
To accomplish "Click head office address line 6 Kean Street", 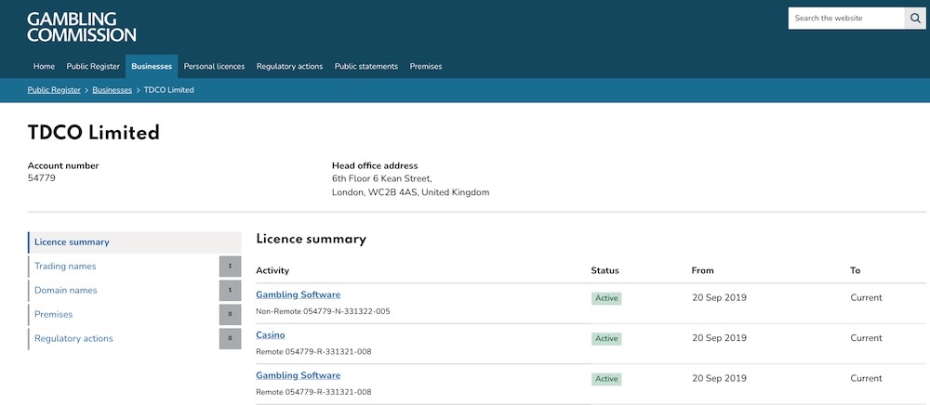I will pos(382,178).
